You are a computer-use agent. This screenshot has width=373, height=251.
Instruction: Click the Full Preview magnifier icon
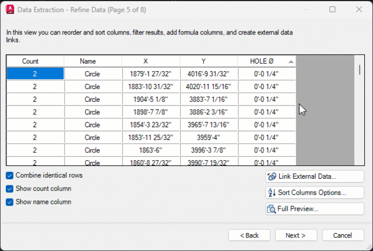coord(272,209)
